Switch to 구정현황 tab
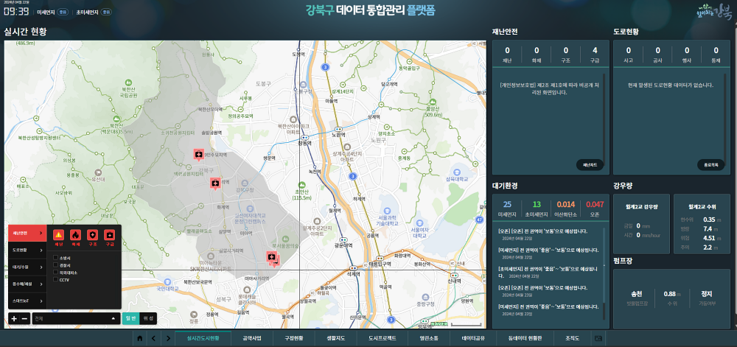737x347 pixels. point(294,338)
